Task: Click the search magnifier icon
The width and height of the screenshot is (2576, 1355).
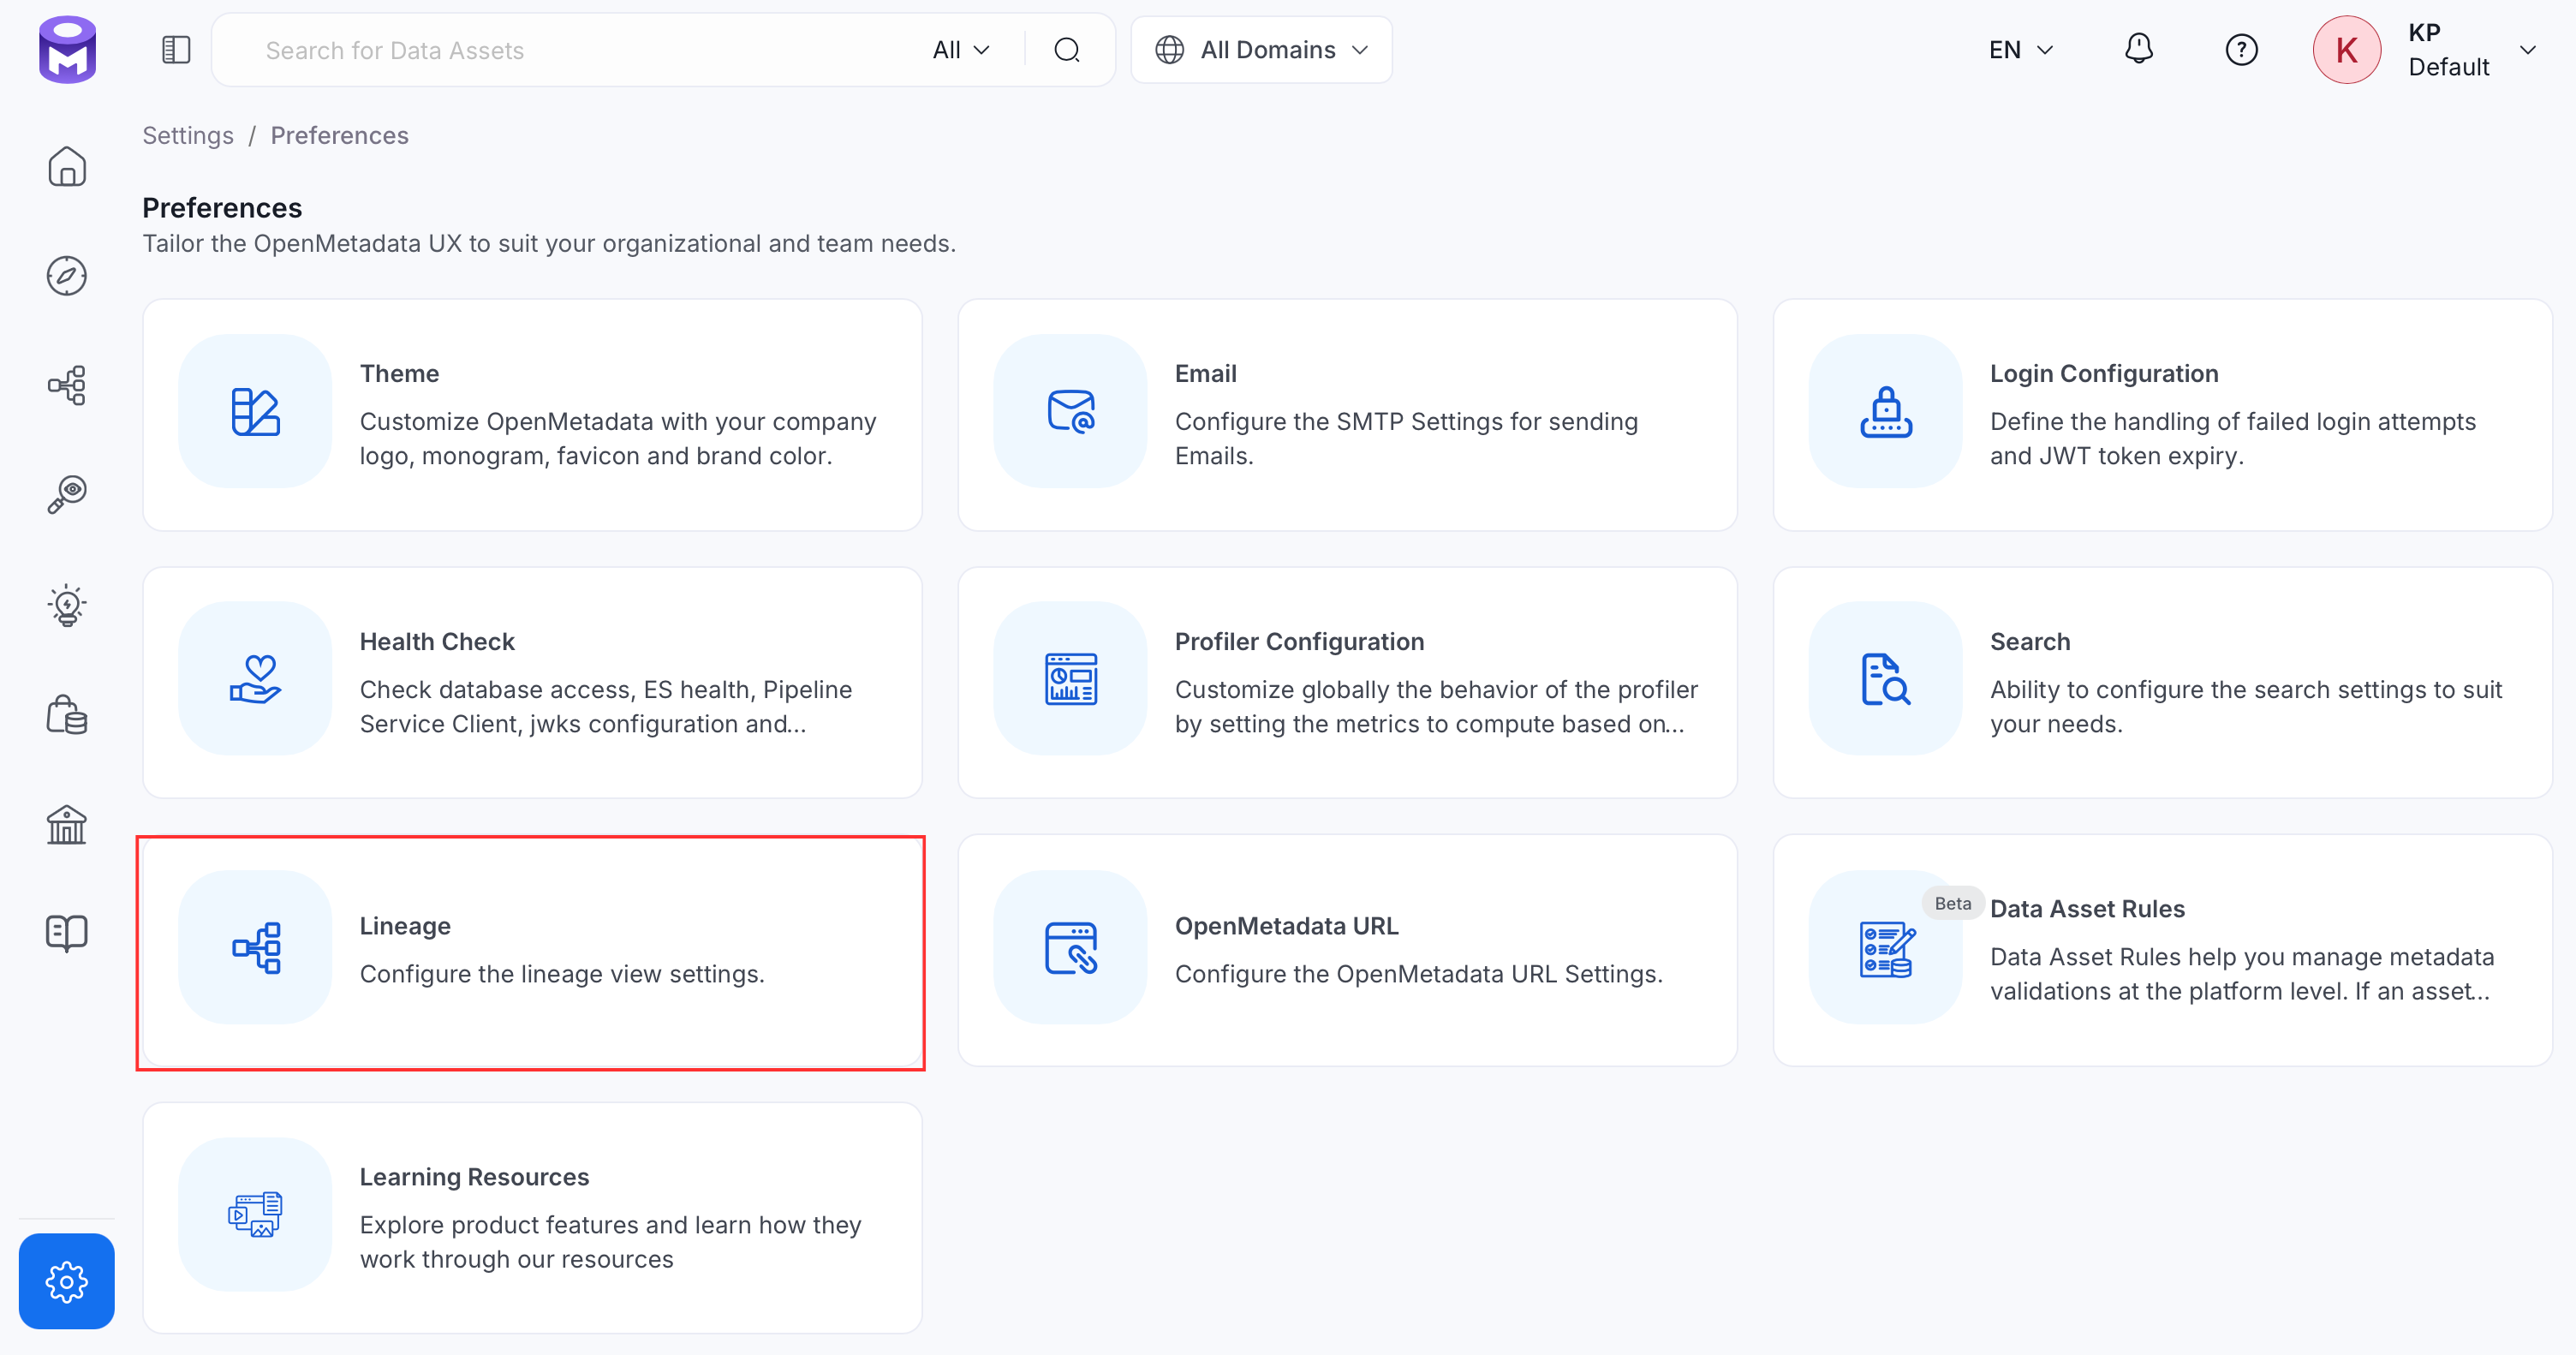Action: 1067,50
